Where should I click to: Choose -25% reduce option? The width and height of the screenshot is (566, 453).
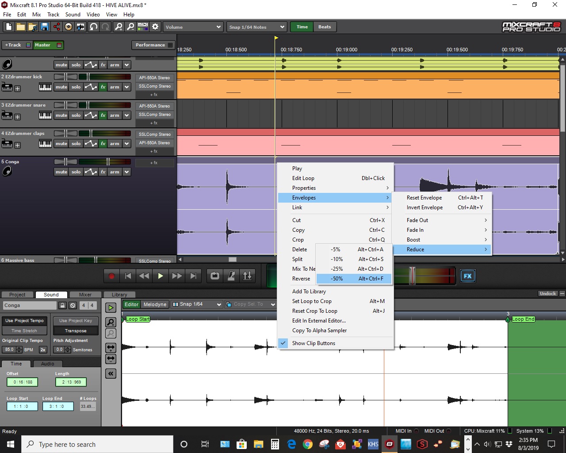pyautogui.click(x=354, y=269)
